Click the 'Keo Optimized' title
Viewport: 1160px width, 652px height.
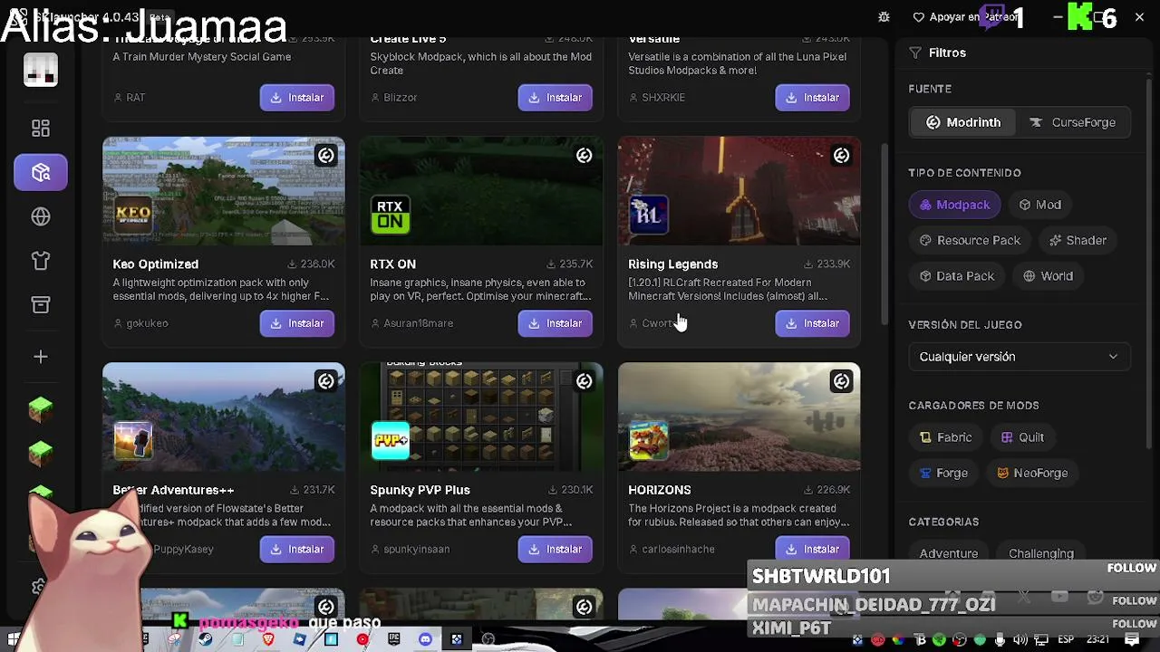coord(155,264)
